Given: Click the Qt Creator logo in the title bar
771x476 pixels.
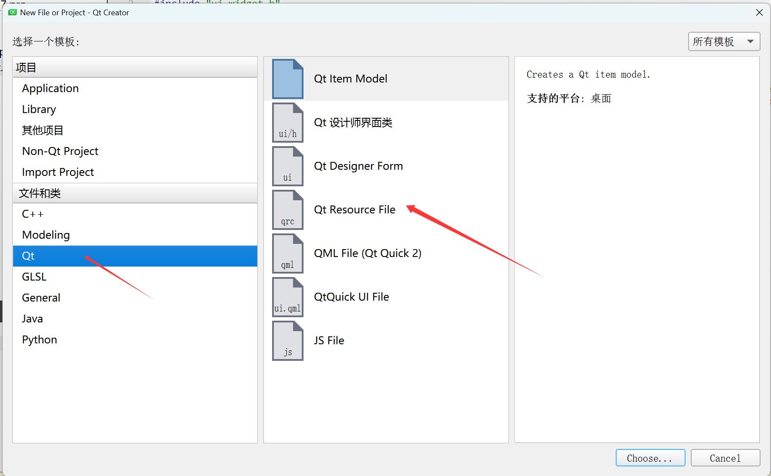Looking at the screenshot, I should (13, 12).
